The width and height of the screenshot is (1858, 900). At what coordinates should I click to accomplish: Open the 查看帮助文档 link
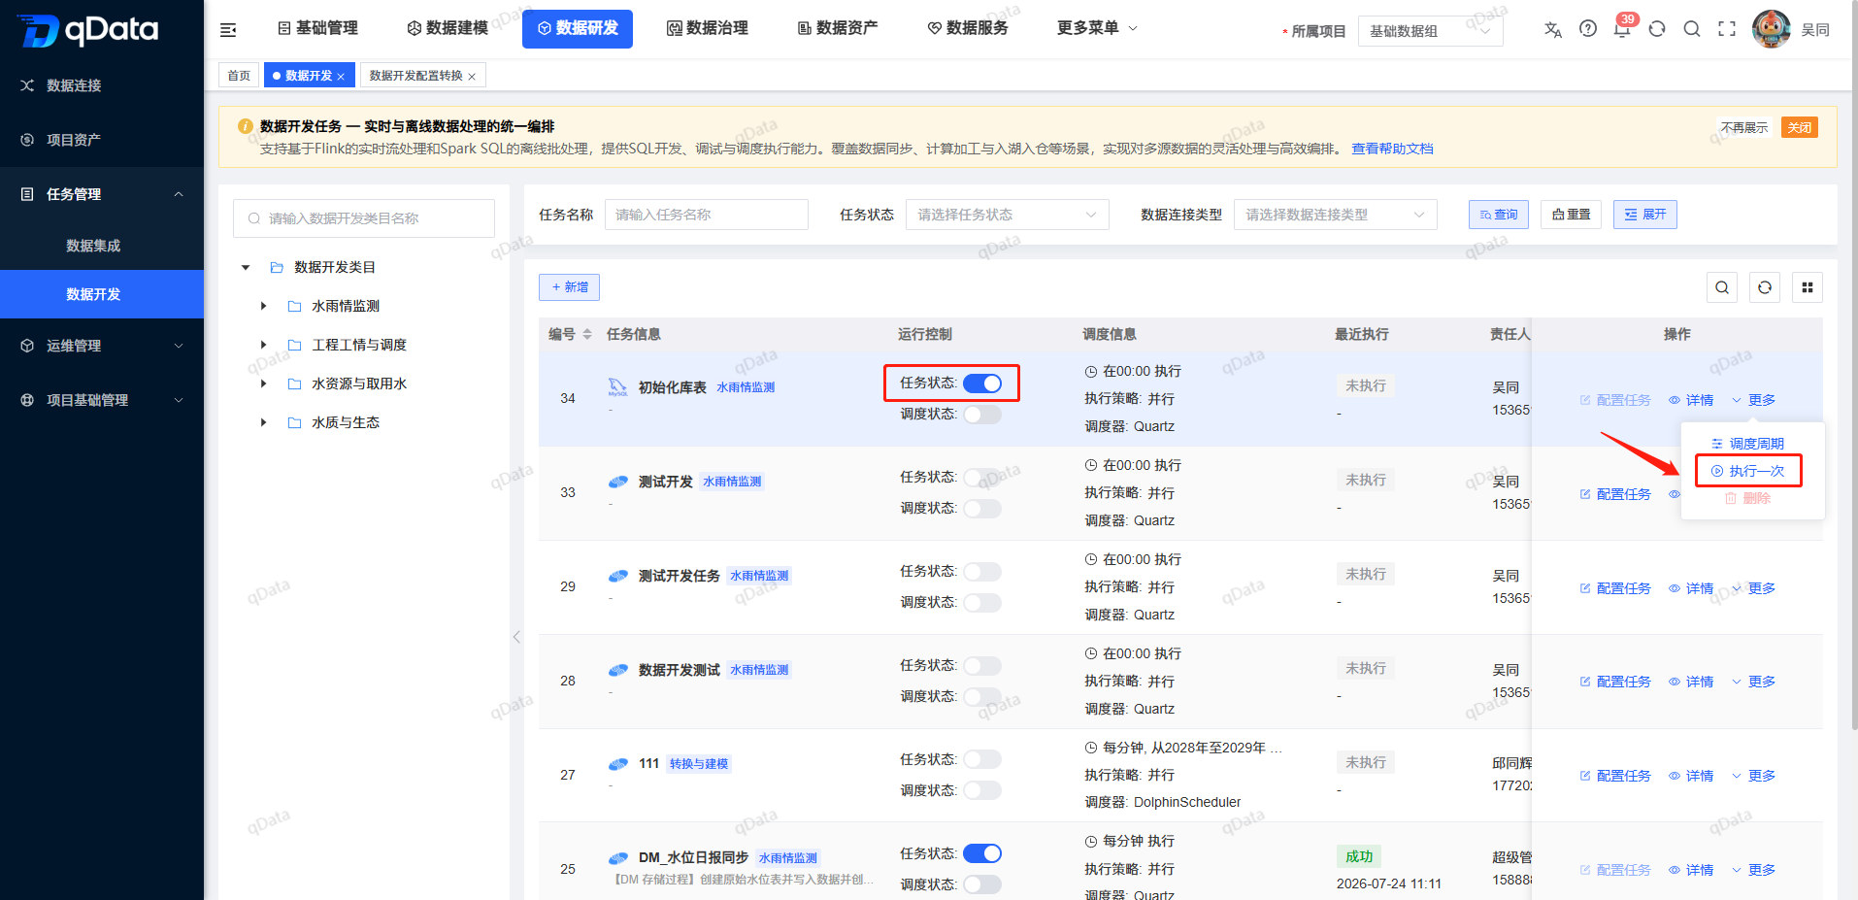coord(1392,149)
